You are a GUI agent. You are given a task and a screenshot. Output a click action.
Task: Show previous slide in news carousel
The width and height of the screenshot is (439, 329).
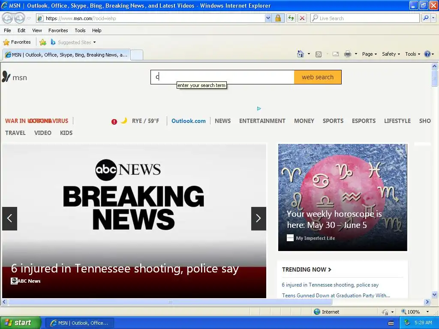(10, 218)
